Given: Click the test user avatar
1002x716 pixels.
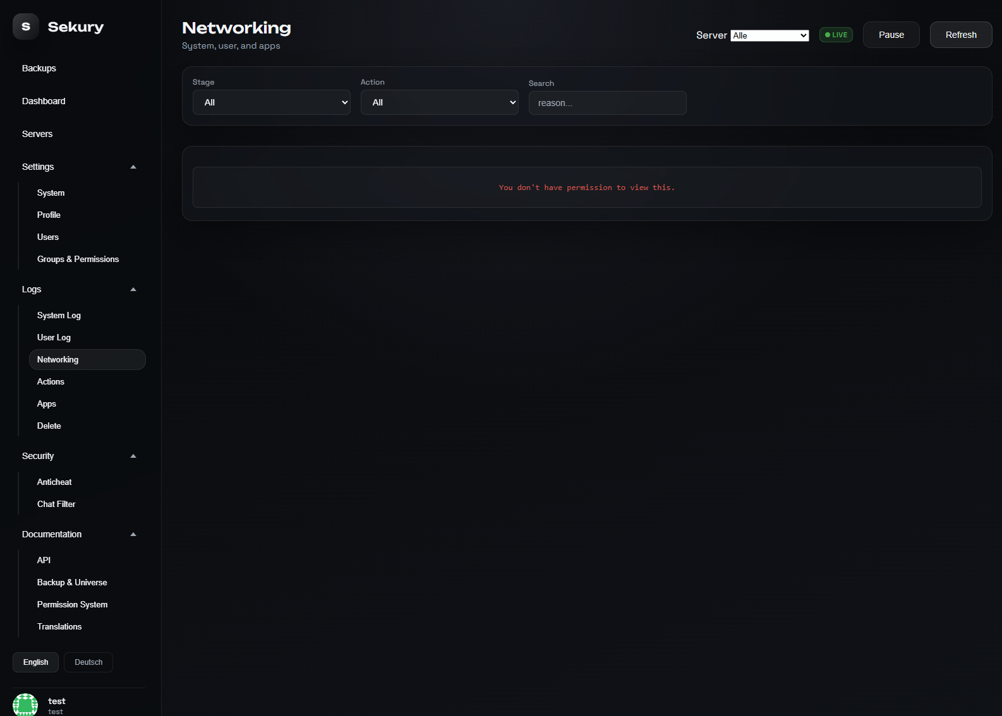Looking at the screenshot, I should point(25,705).
